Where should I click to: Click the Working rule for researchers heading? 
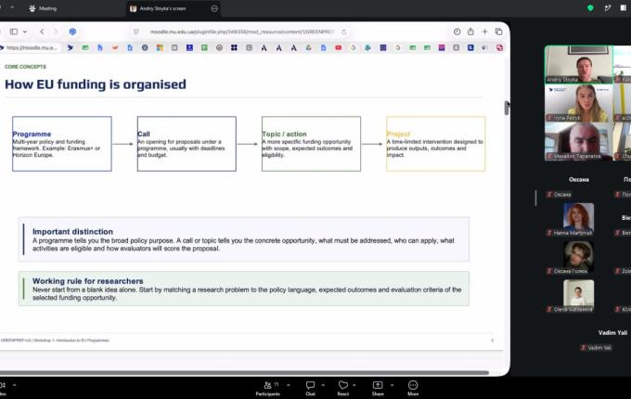88,281
